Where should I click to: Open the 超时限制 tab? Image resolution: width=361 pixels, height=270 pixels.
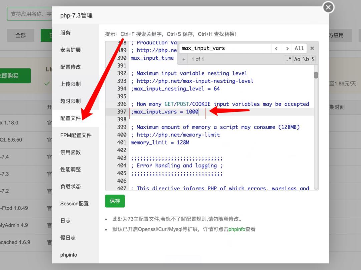pyautogui.click(x=75, y=101)
